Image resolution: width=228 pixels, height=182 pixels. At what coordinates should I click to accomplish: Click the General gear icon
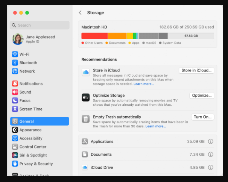[15, 121]
